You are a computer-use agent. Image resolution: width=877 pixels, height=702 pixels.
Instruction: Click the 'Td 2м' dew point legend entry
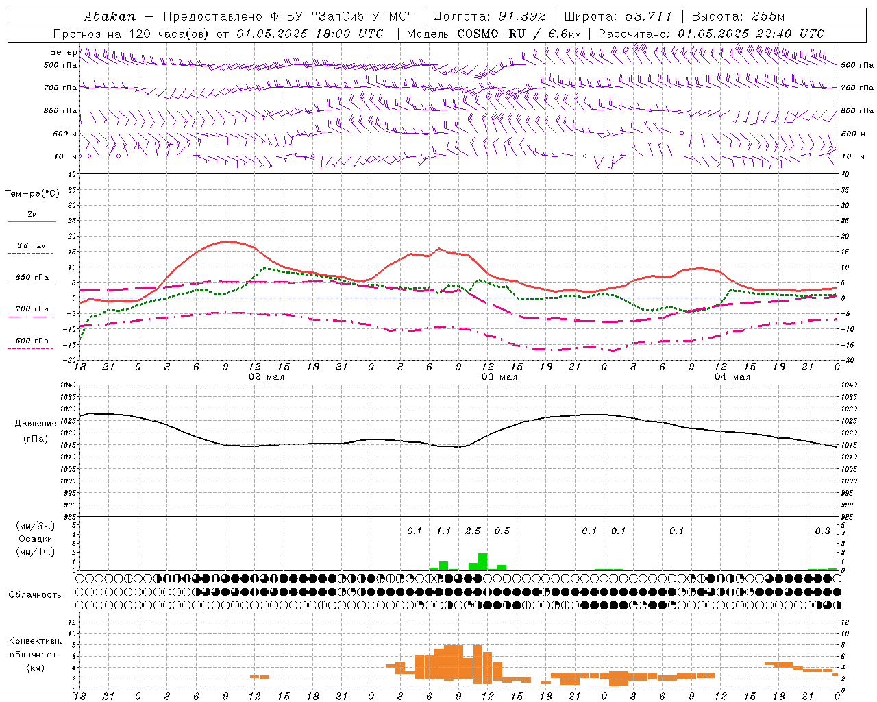click(32, 245)
